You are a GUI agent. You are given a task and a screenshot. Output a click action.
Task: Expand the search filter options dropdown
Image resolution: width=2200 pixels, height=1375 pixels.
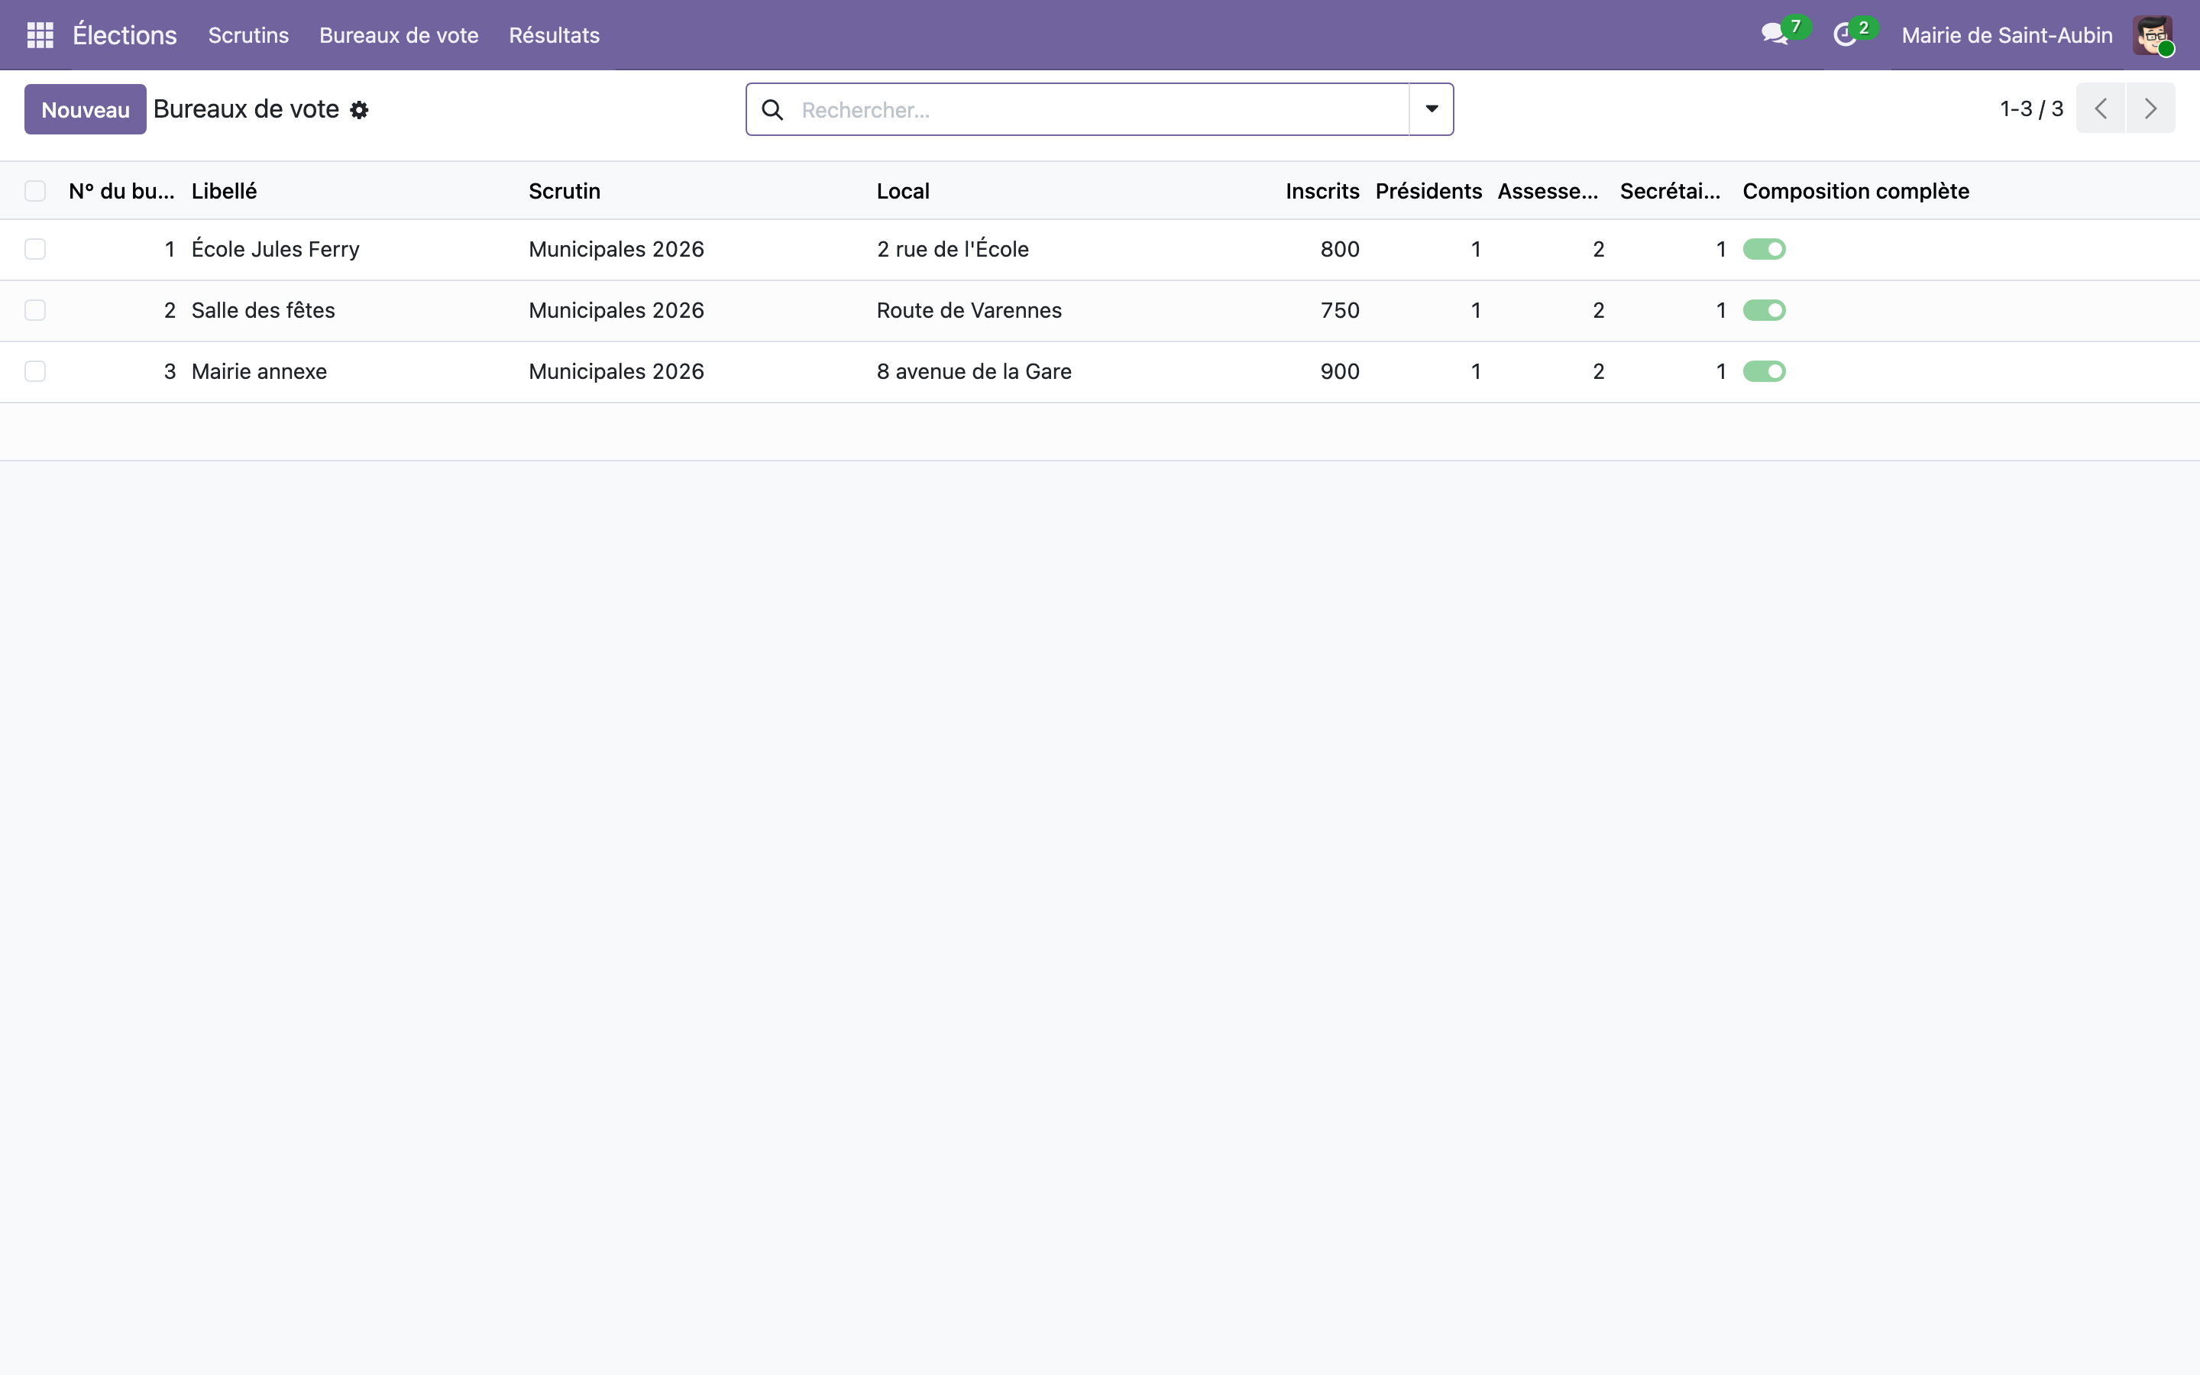tap(1431, 109)
